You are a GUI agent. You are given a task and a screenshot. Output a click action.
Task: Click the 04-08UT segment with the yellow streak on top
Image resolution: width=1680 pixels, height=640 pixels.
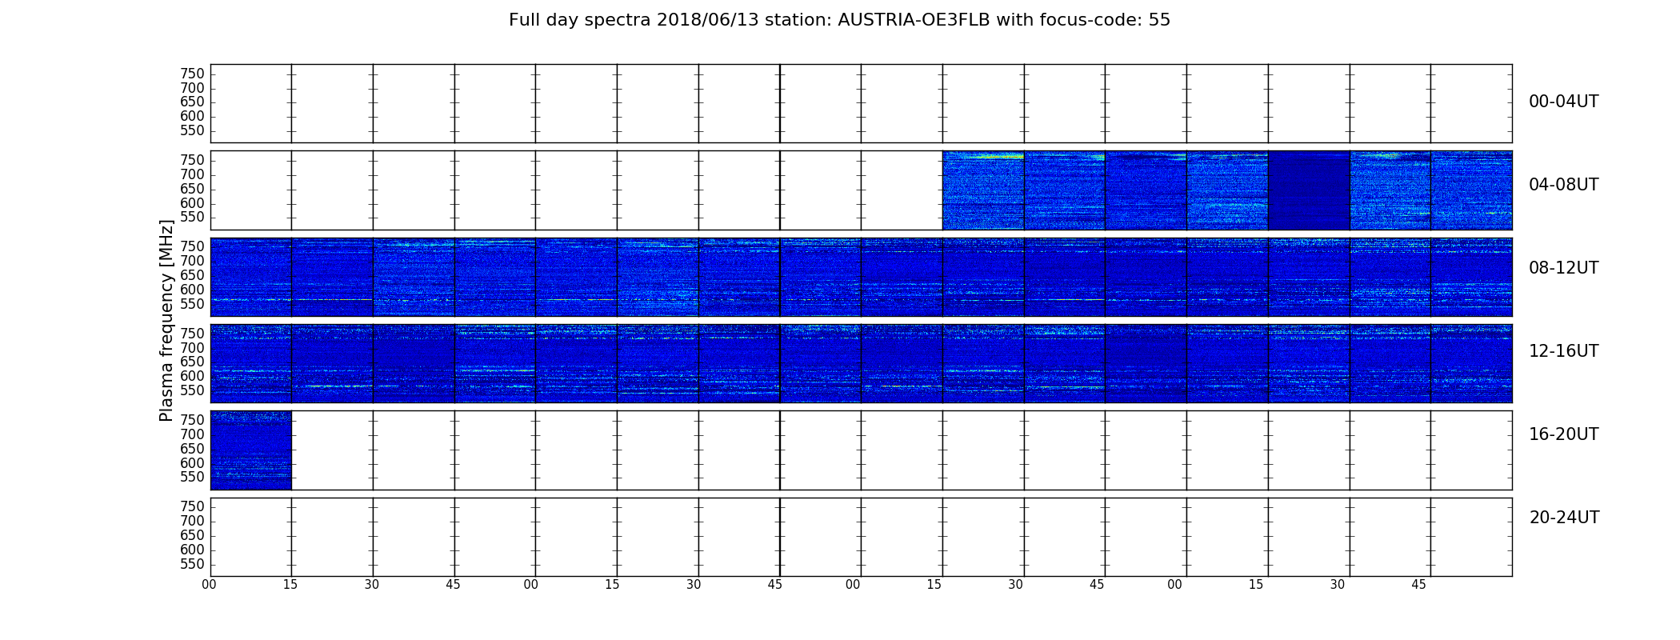point(983,190)
